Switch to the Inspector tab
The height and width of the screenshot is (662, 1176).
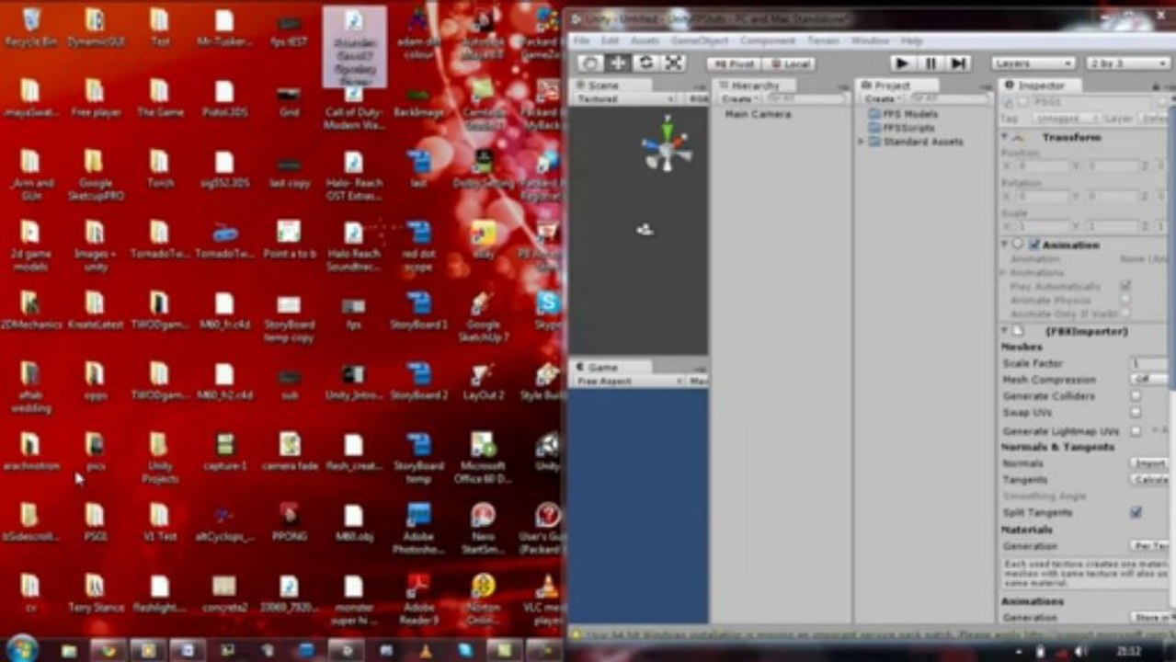point(1037,85)
